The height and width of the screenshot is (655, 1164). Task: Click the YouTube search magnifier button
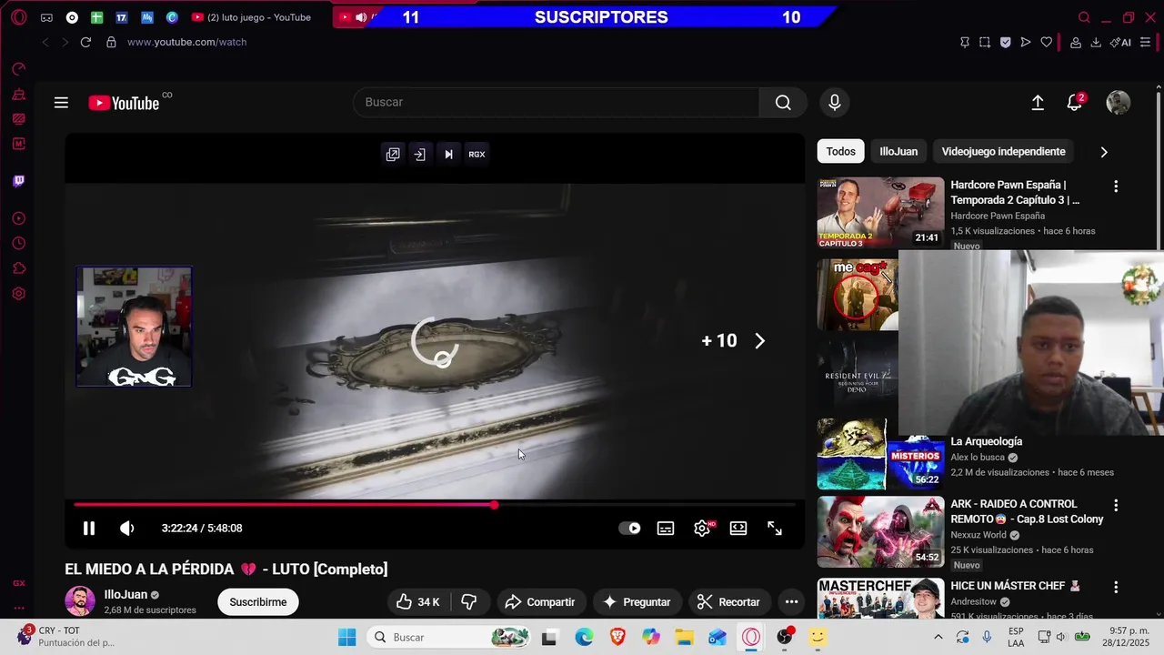tap(783, 103)
